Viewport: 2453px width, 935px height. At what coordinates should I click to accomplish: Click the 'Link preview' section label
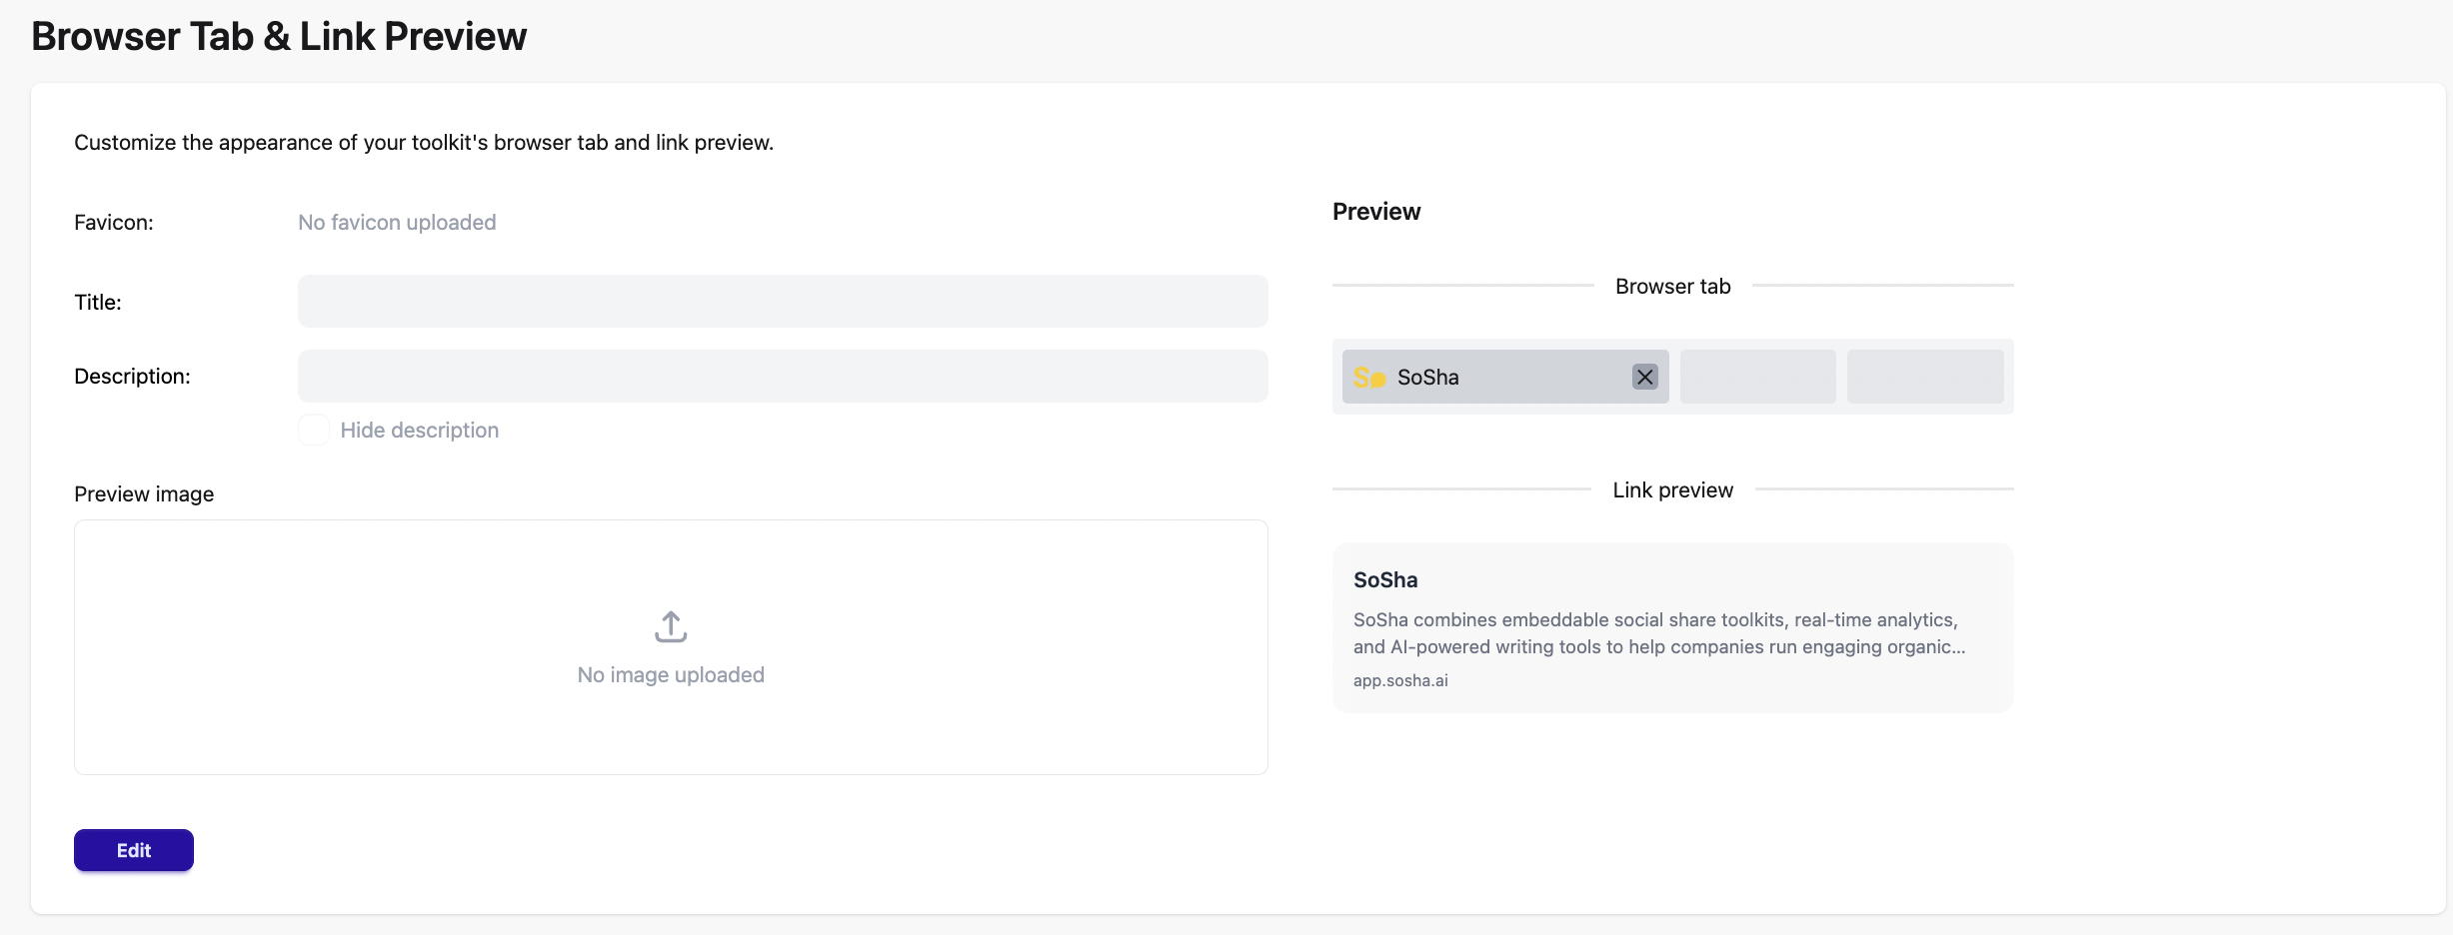1673,490
